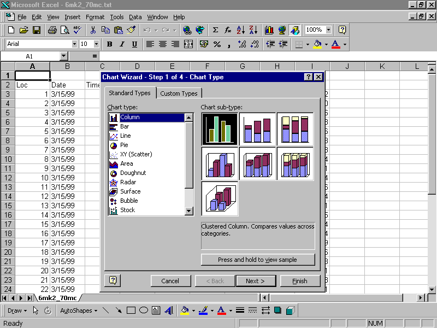Click the Currency Style icon

tap(204, 44)
